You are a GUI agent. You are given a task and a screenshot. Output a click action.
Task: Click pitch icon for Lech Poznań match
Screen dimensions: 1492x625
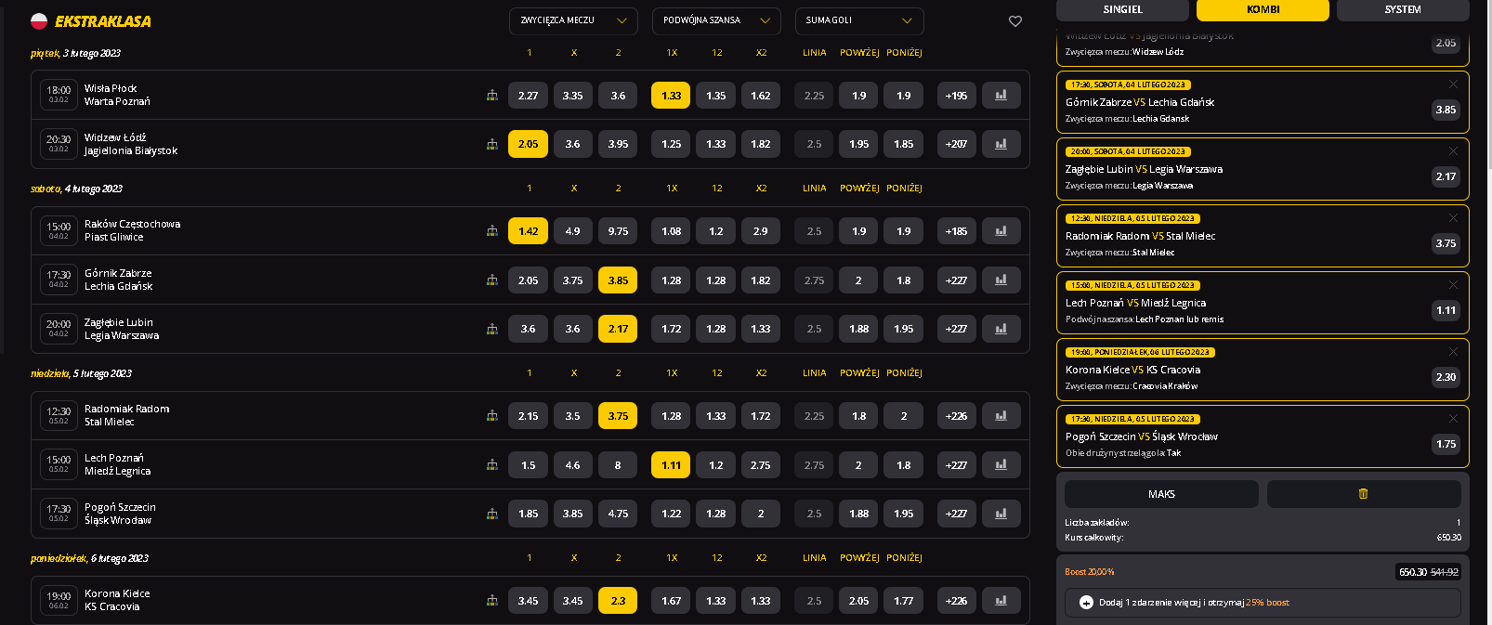[x=492, y=465]
